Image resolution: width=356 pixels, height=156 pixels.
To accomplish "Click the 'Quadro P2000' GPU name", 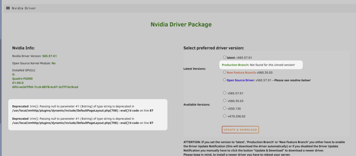I will [22, 78].
